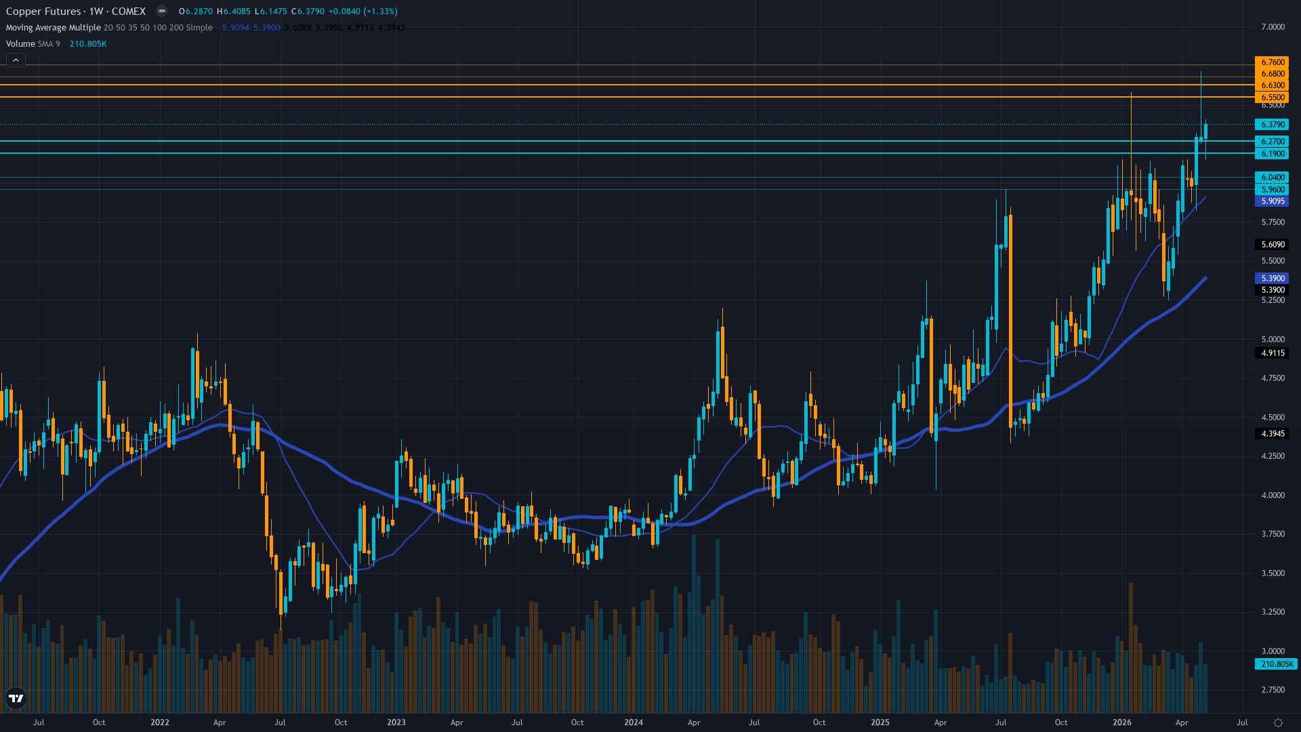Select the orange 6.5500 price label
The height and width of the screenshot is (732, 1301).
(x=1272, y=98)
